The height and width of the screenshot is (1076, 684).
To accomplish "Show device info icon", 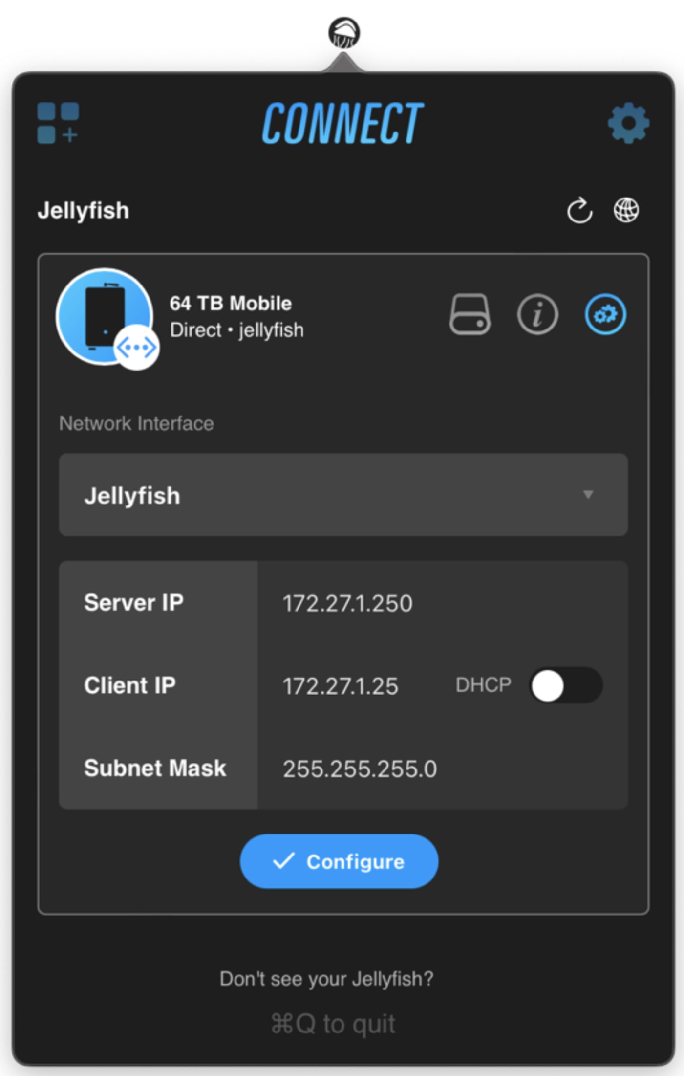I will click(537, 314).
